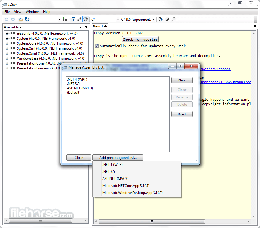Screen dimensions: 260x228
Task: Choose Microsoft.WindowsDesktop.App 3.1(.5) preconfigured list
Action: [137, 193]
